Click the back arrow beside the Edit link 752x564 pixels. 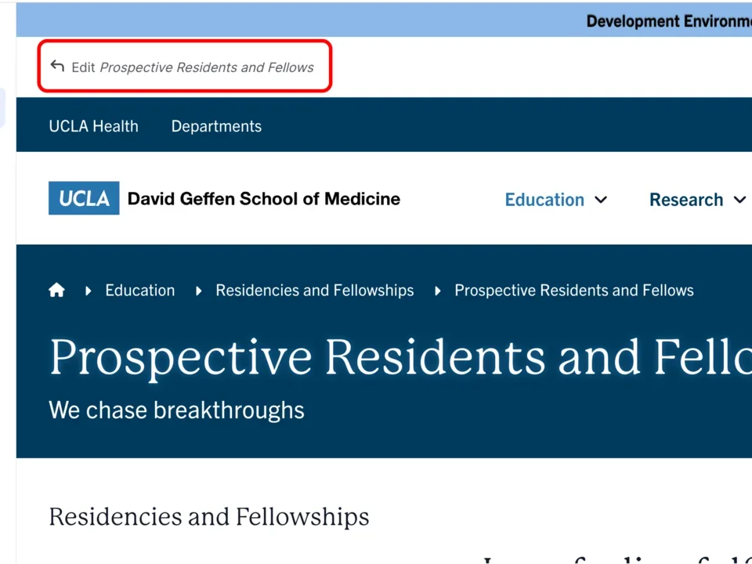(x=56, y=66)
